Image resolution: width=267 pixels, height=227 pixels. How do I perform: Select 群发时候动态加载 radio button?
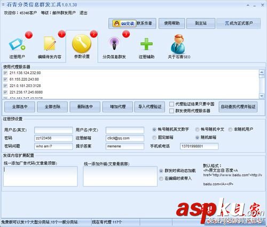click(161, 171)
